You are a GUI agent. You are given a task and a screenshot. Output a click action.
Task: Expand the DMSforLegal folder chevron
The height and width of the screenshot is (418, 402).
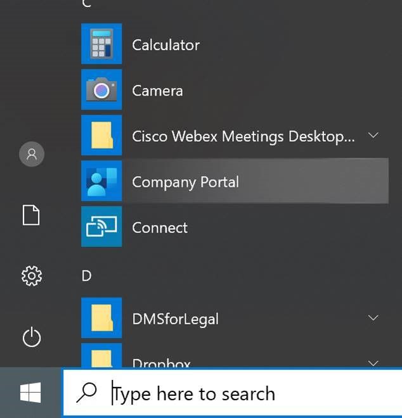[x=373, y=318]
